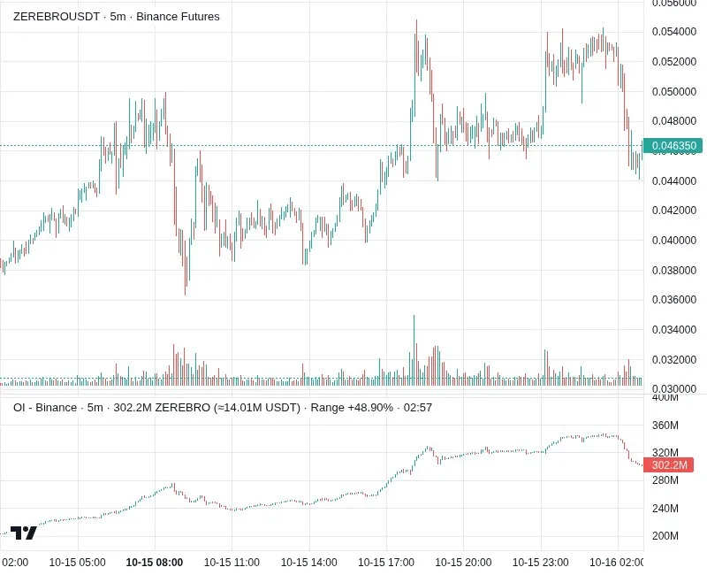Select 0.040000 on the price scale

673,240
